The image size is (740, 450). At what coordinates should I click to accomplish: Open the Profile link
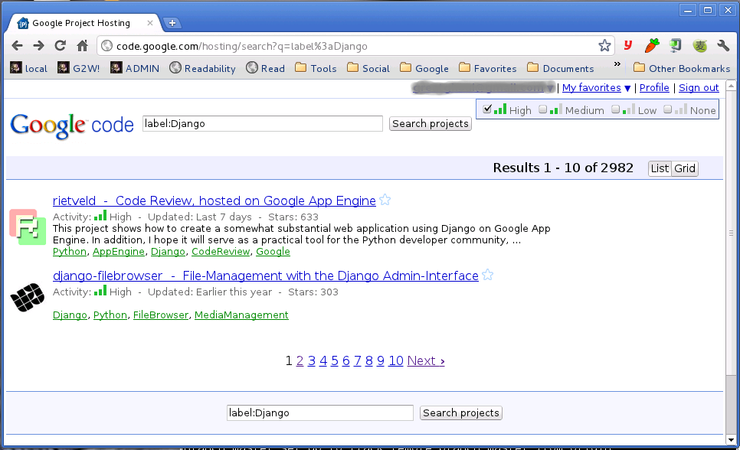tap(654, 88)
